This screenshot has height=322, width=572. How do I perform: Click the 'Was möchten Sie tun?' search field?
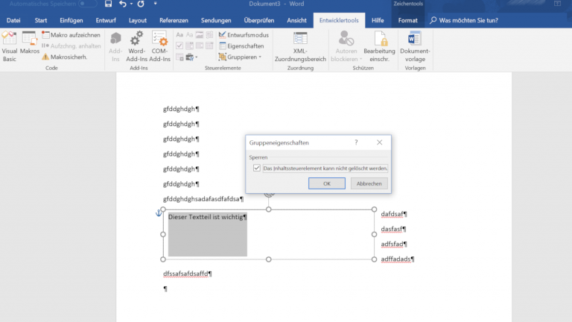coord(477,21)
